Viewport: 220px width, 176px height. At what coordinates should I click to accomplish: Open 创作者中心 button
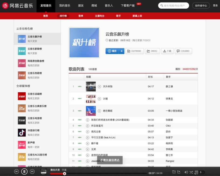[201, 6]
